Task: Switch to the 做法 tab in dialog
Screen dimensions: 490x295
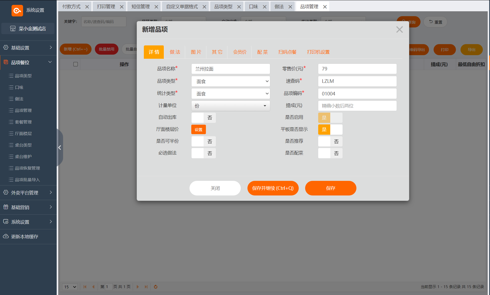Action: click(175, 52)
